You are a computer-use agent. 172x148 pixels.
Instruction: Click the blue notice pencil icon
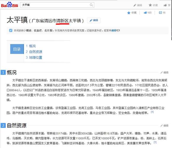(x=11, y=30)
